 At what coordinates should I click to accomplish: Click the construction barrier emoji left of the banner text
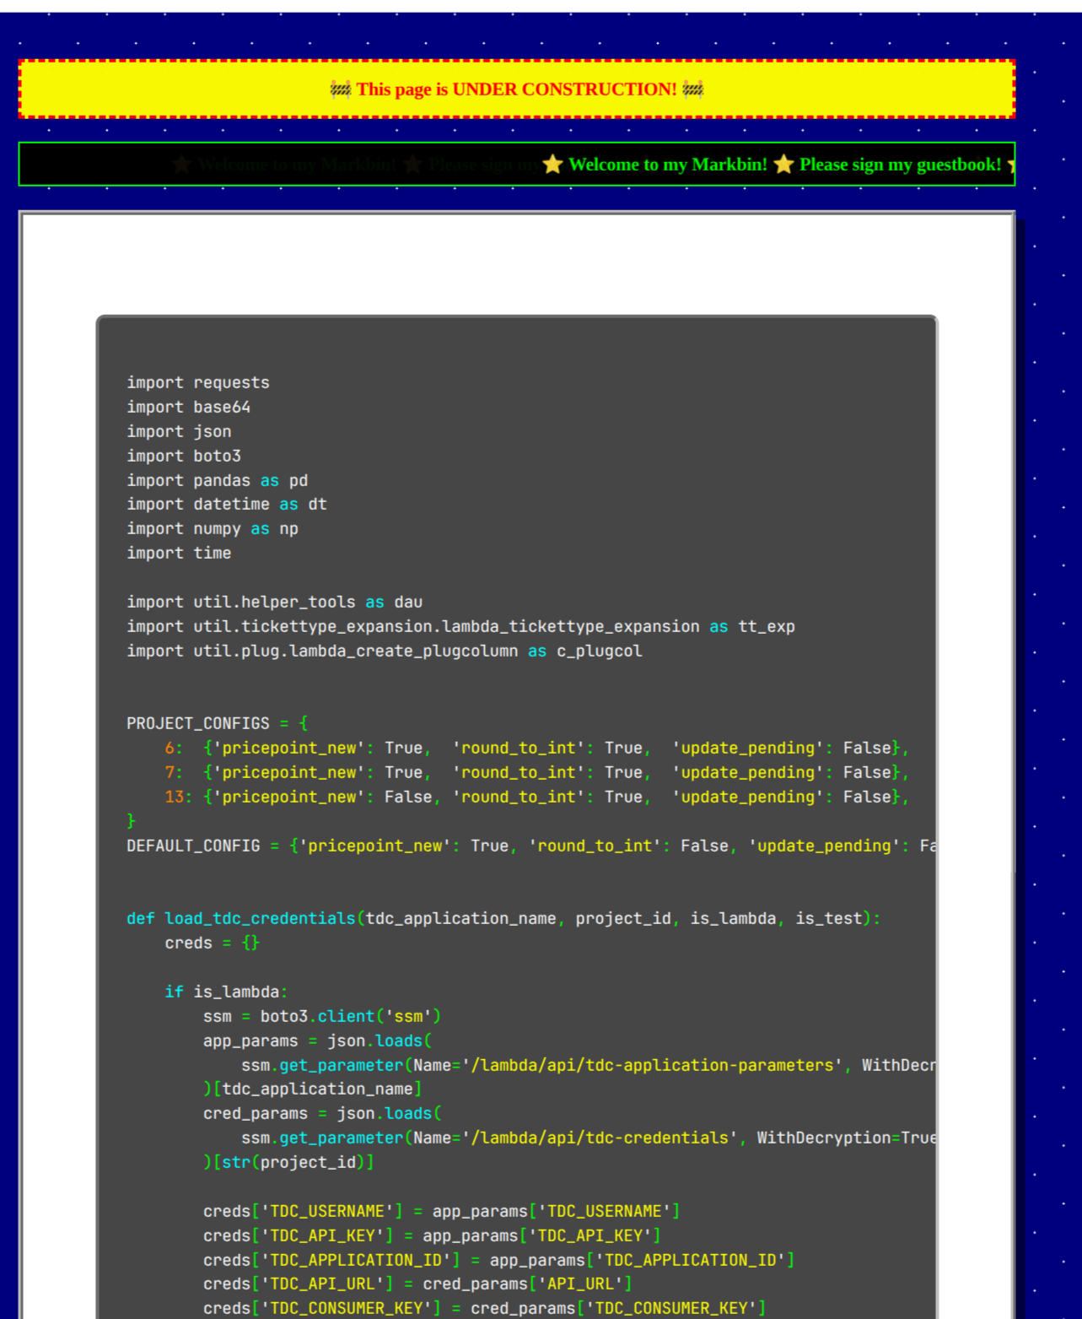[341, 89]
